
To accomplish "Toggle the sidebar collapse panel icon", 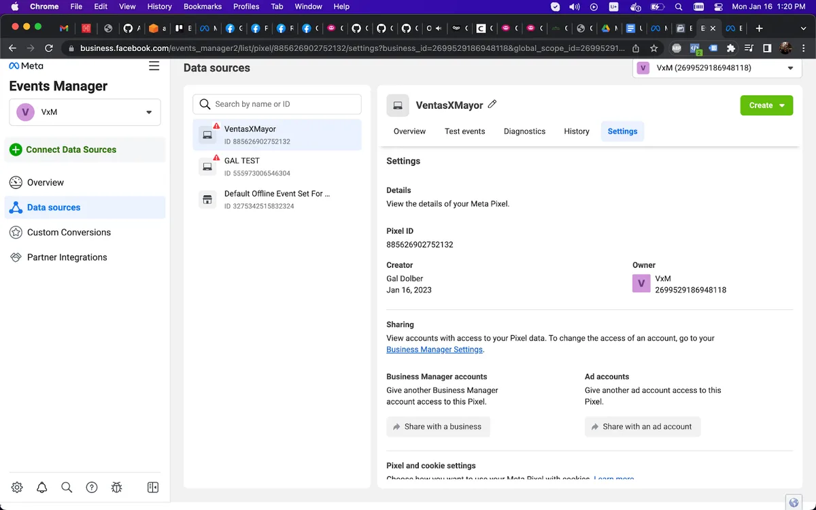I will pos(153,487).
